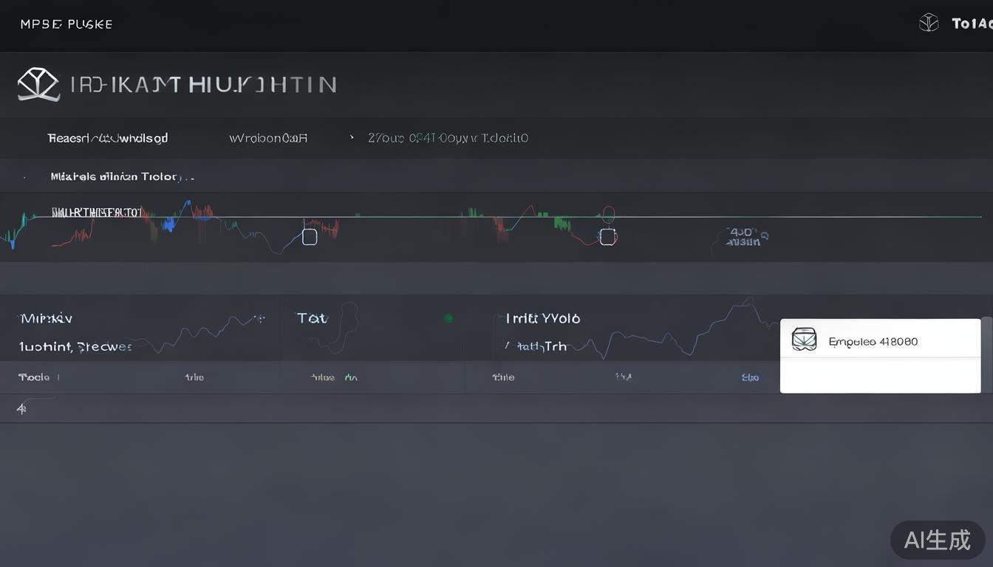Screen dimensions: 993x567
Task: Toggle the green status dot beside Tat
Action: [x=448, y=318]
